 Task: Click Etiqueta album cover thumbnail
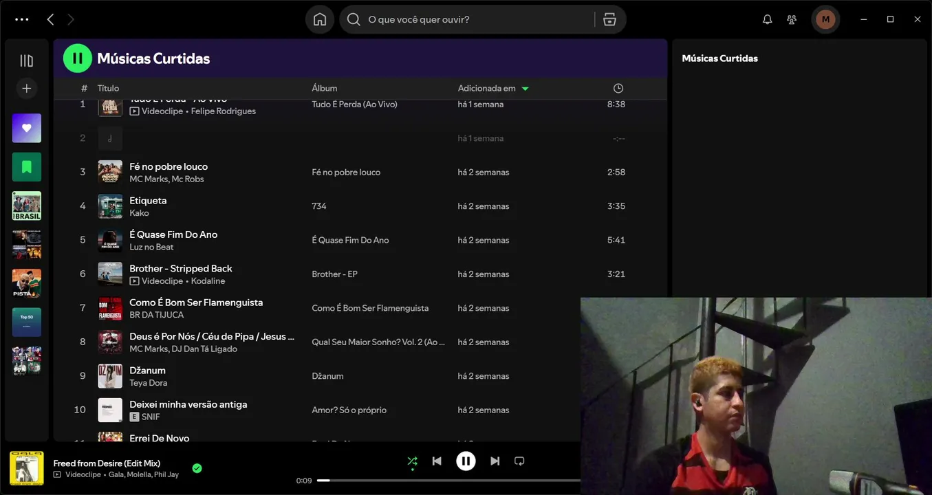(110, 206)
